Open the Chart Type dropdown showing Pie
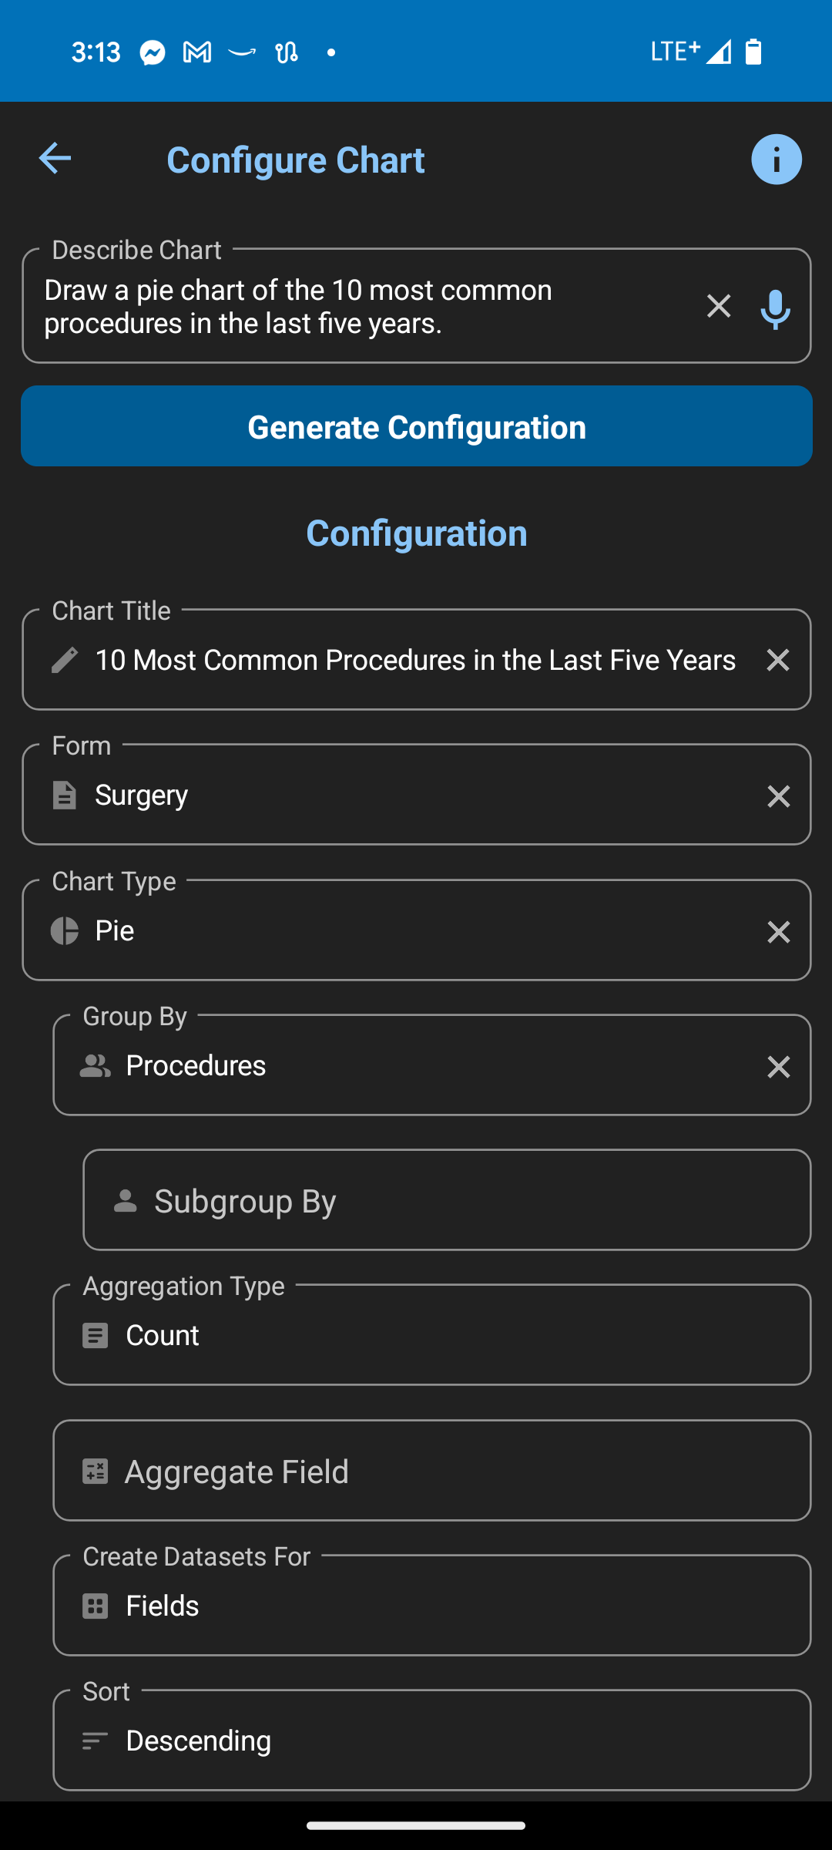This screenshot has width=832, height=1850. (x=401, y=931)
